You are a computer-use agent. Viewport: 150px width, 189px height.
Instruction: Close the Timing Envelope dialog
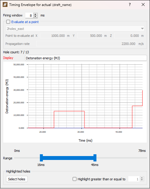coord(143,4)
